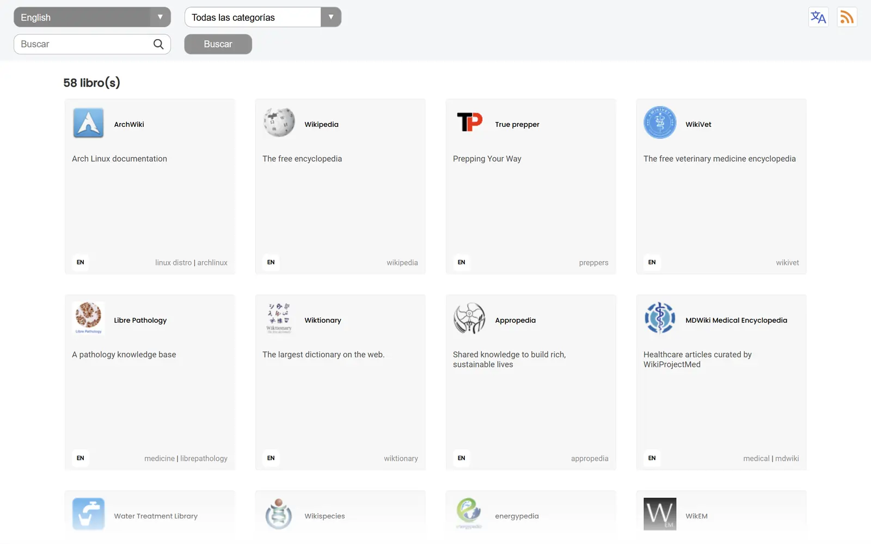Viewport: 871px width, 544px height.
Task: Open the English language dropdown
Action: [x=92, y=17]
